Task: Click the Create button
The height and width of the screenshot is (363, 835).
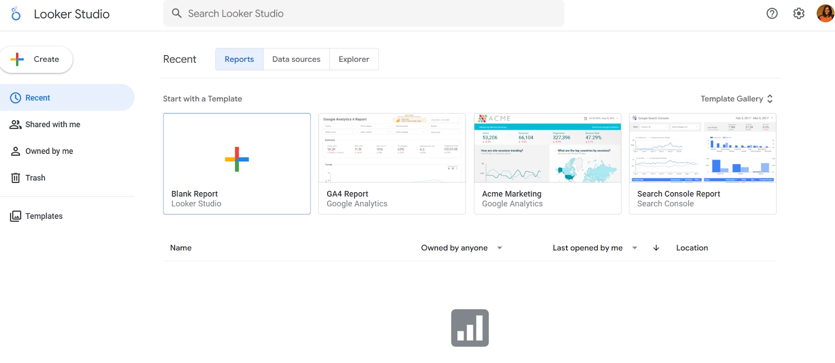Action: (37, 59)
